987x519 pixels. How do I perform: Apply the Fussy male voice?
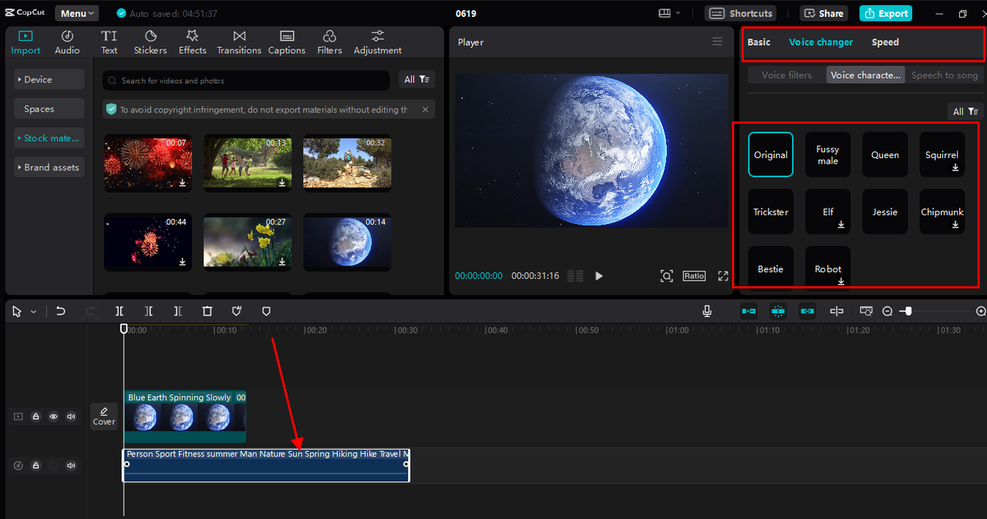[827, 155]
